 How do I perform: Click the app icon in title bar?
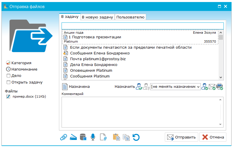6,6
